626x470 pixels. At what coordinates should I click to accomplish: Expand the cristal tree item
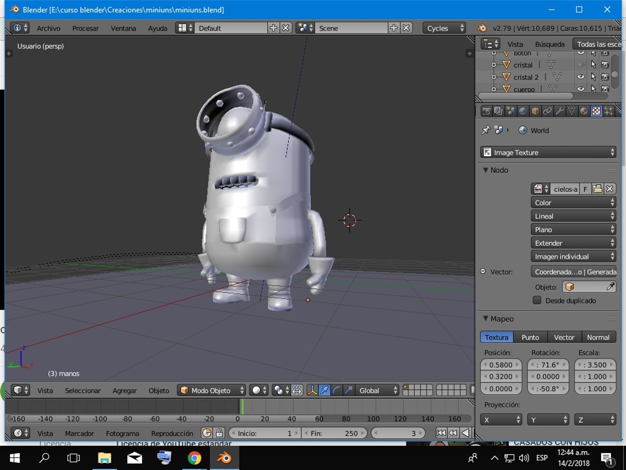494,65
